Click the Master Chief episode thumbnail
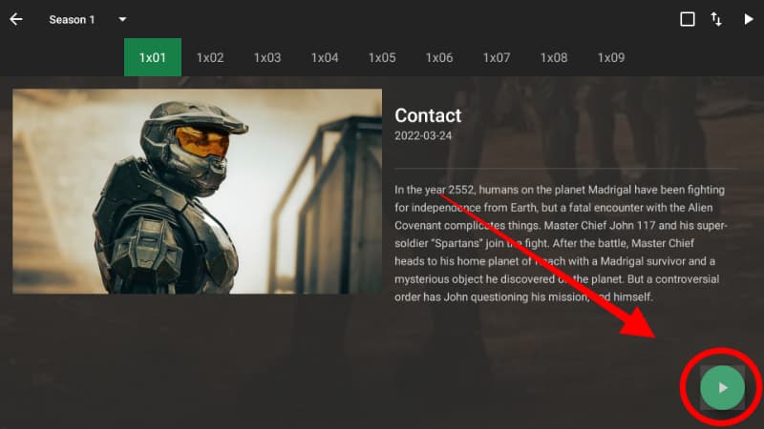This screenshot has height=429, width=764. (198, 192)
